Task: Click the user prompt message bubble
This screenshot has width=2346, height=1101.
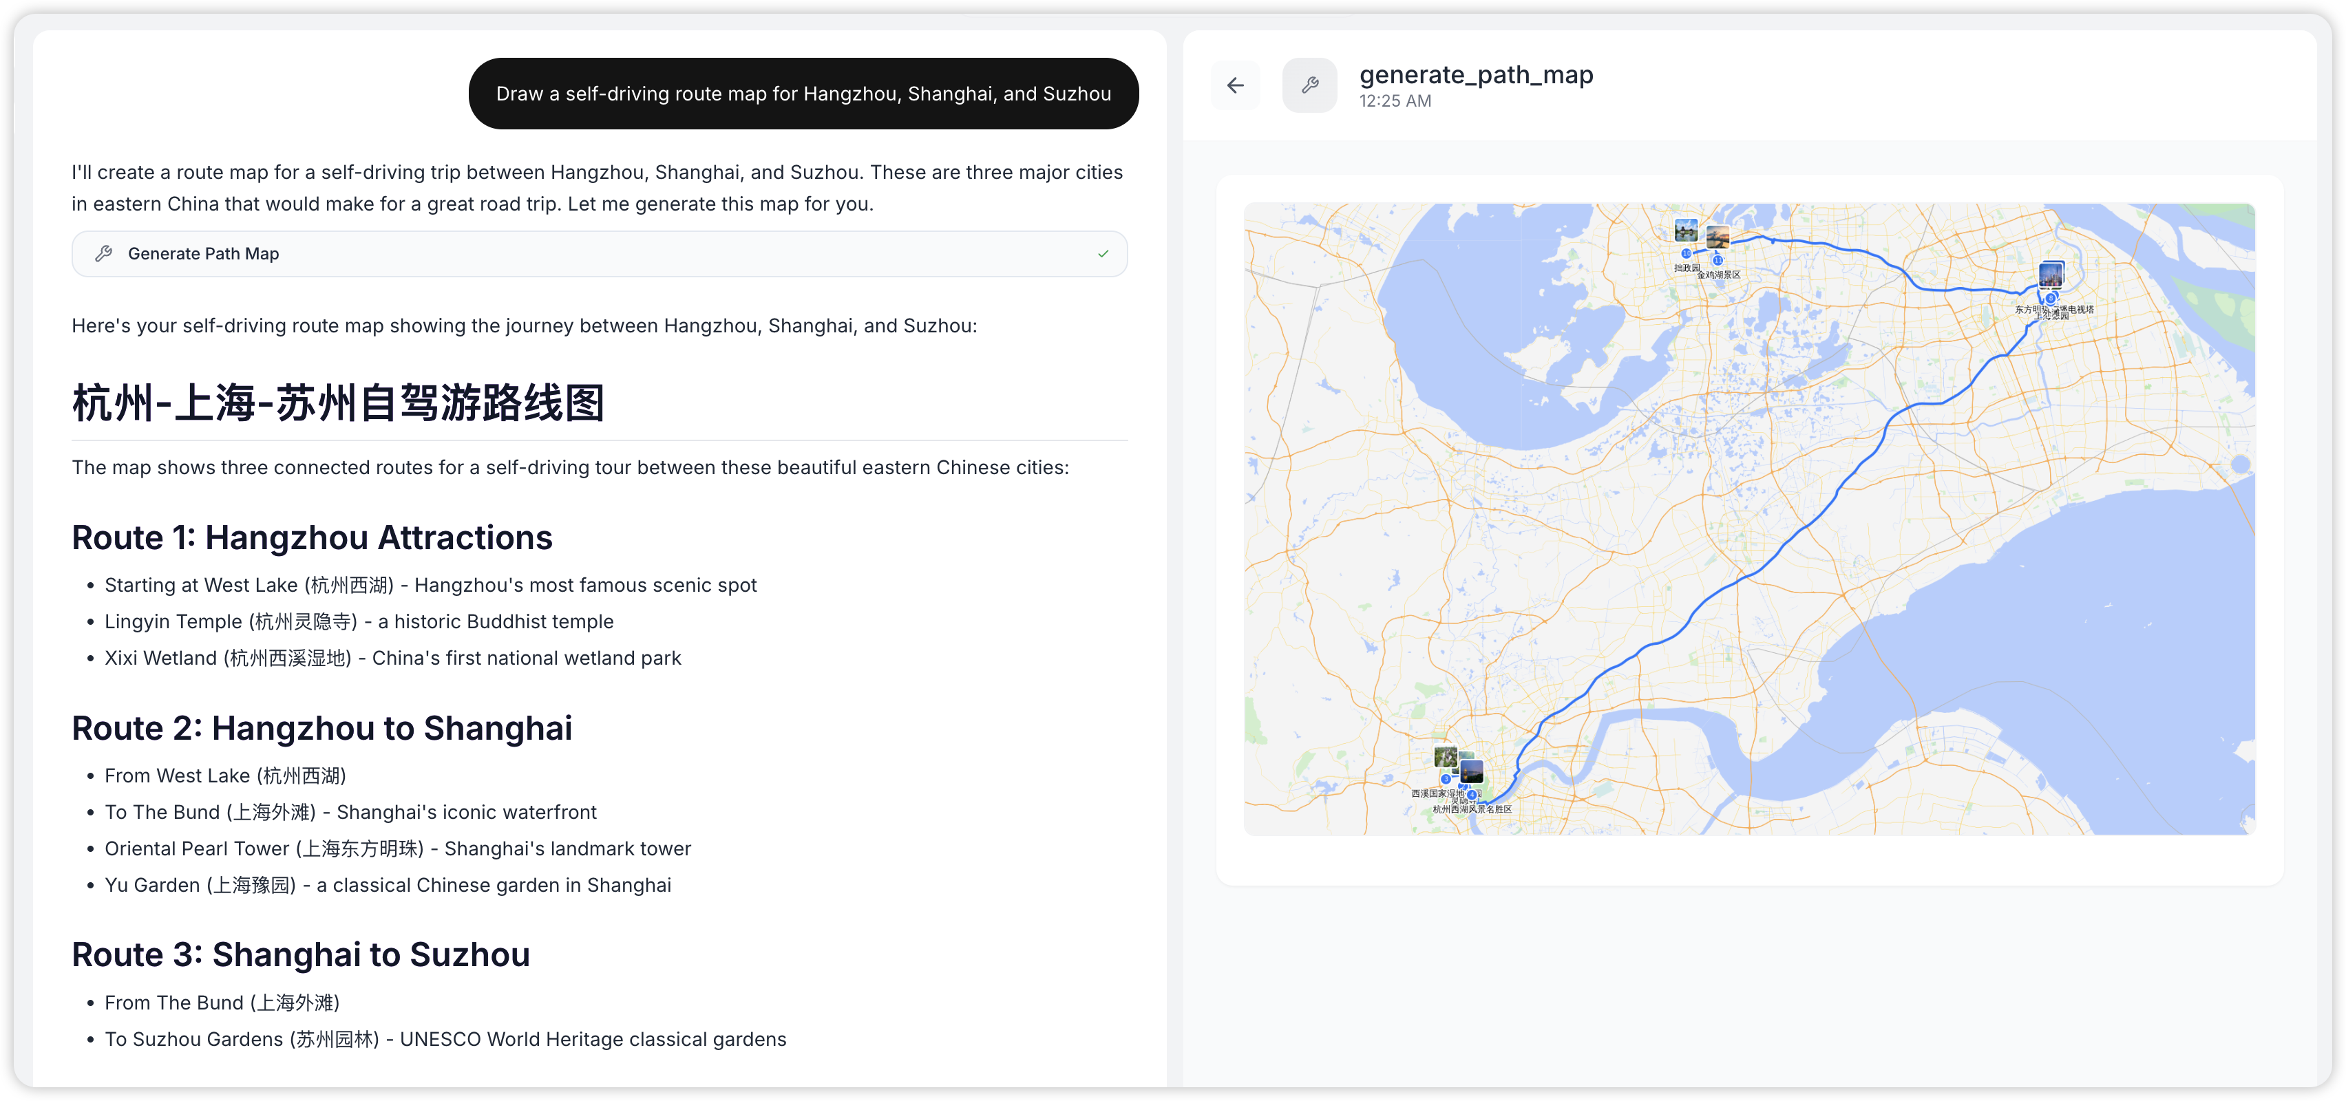Action: pyautogui.click(x=803, y=93)
